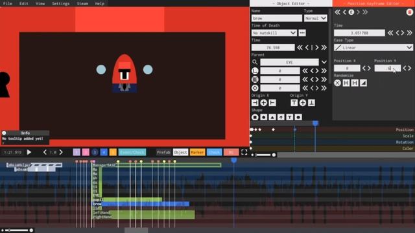Increase playback speed arrow right of 1.0
Screen dimensions: 415x233
(x=61, y=152)
